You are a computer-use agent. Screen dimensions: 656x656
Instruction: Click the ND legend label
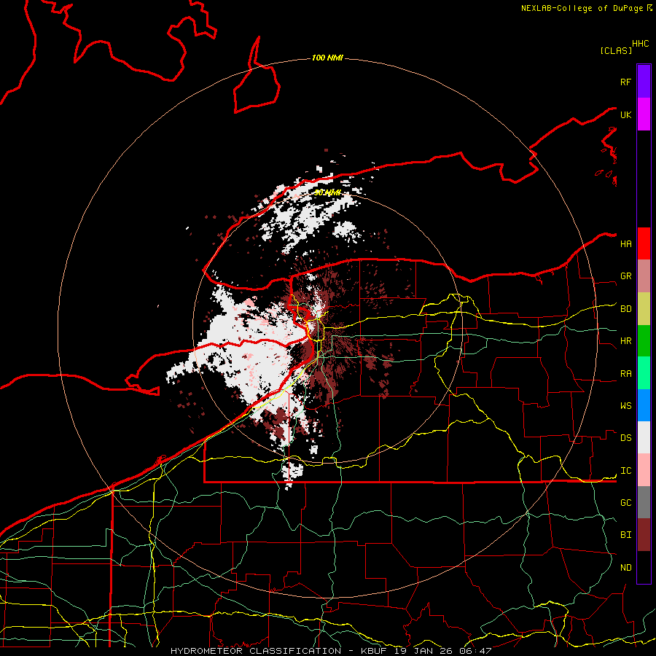(625, 568)
